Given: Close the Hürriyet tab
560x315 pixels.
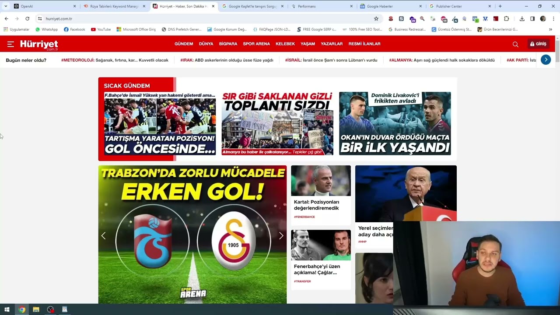Looking at the screenshot, I should click(x=213, y=6).
